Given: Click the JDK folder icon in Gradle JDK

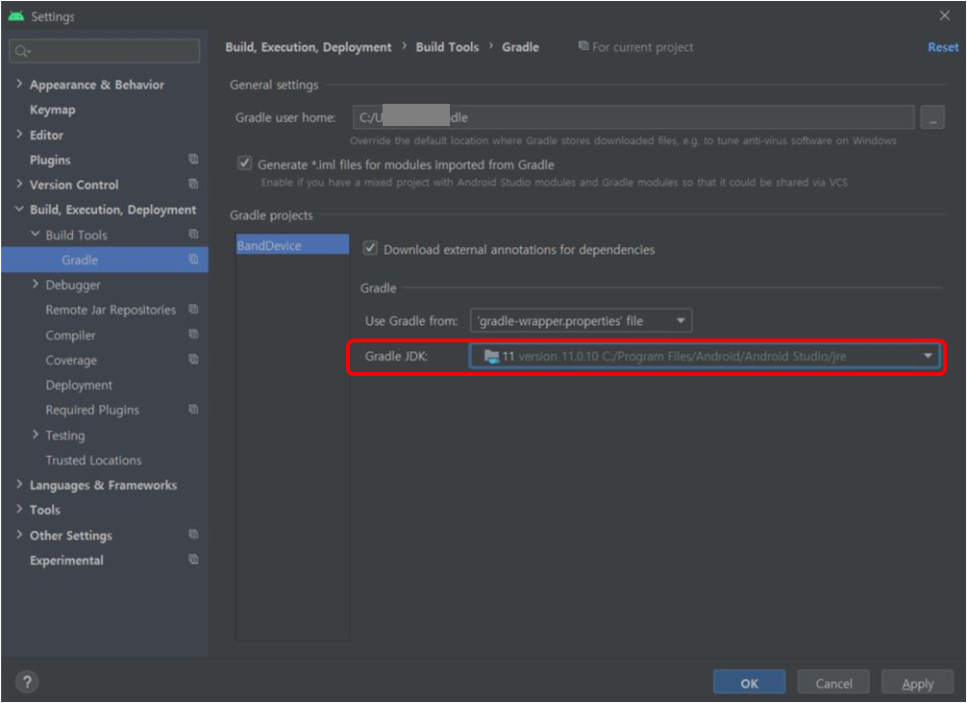Looking at the screenshot, I should [x=491, y=356].
